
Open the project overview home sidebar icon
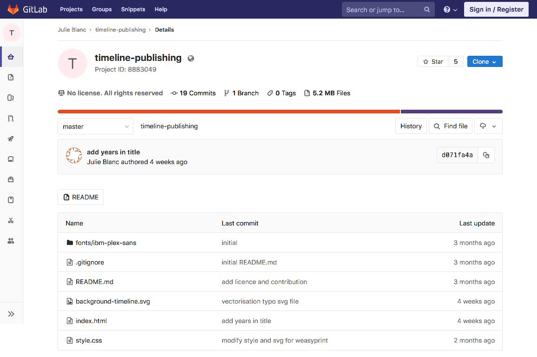[x=11, y=57]
